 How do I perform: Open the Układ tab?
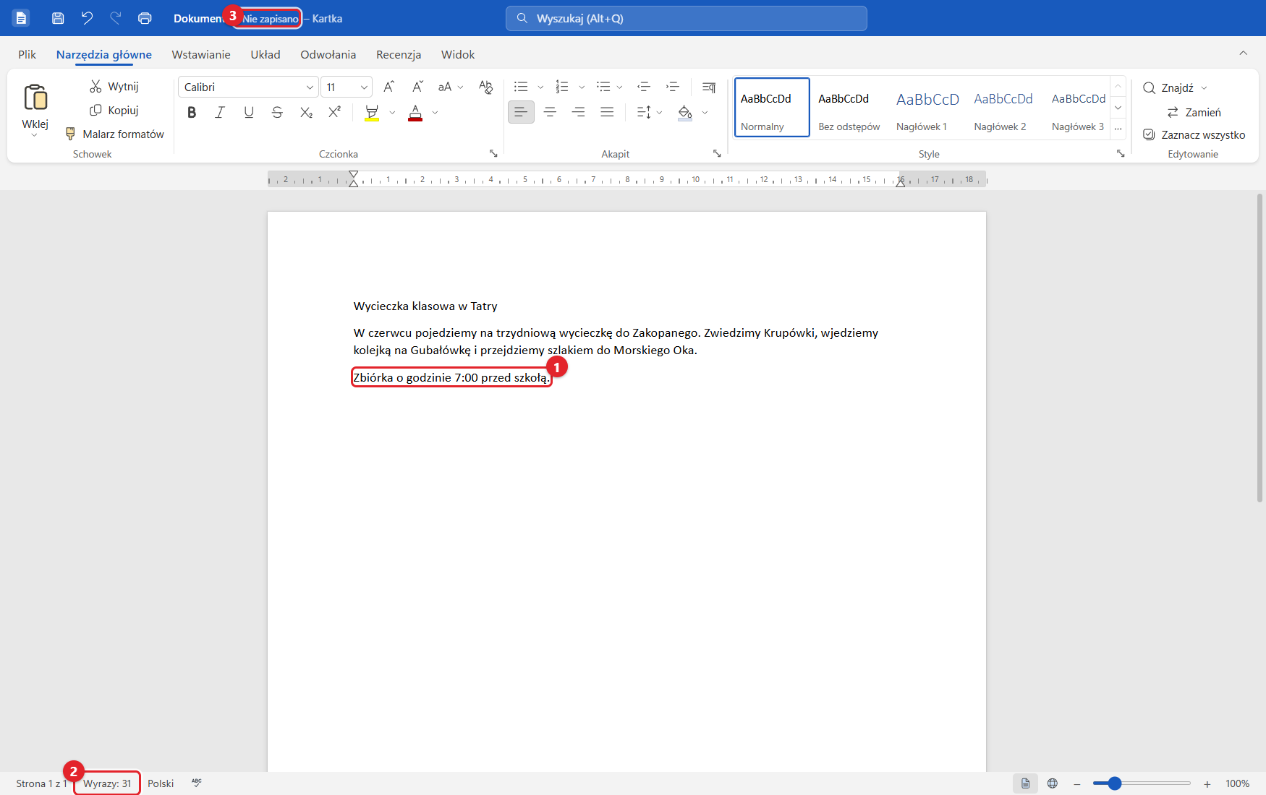click(265, 55)
